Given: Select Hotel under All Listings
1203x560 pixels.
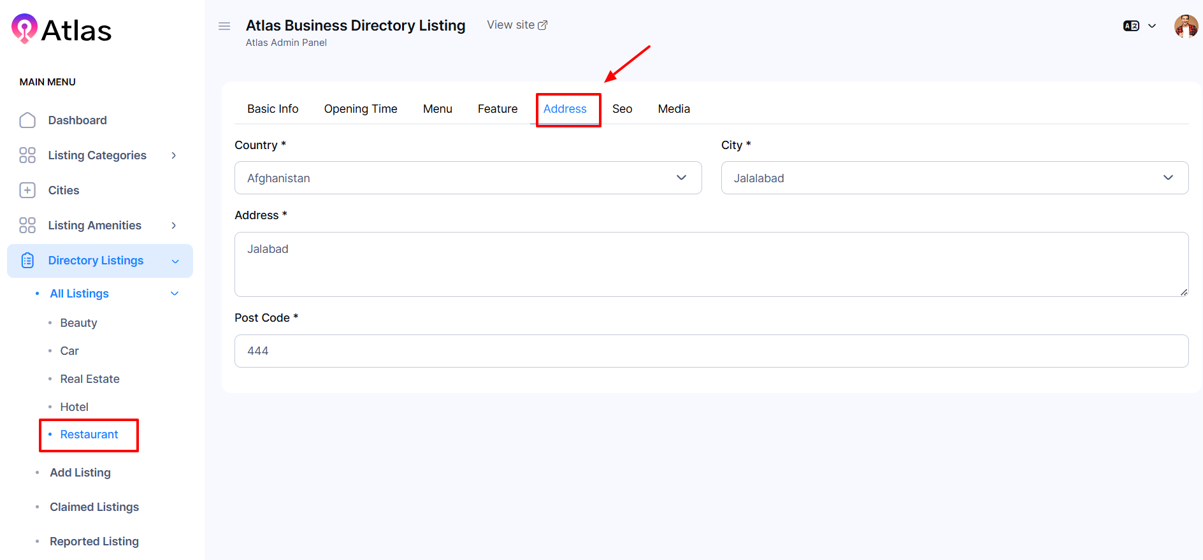Looking at the screenshot, I should (x=74, y=407).
